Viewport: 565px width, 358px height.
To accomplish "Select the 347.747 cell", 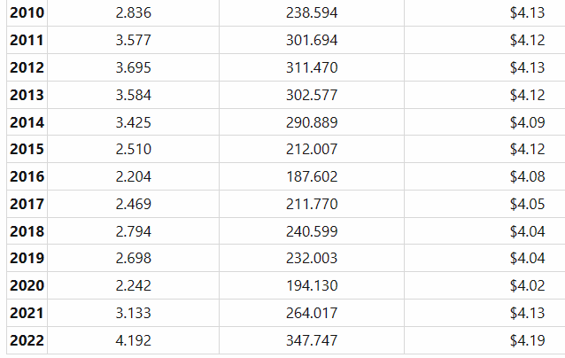I will click(312, 340).
